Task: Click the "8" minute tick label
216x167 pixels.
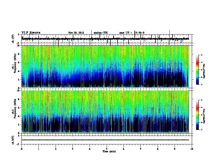Action: coord(158,149)
